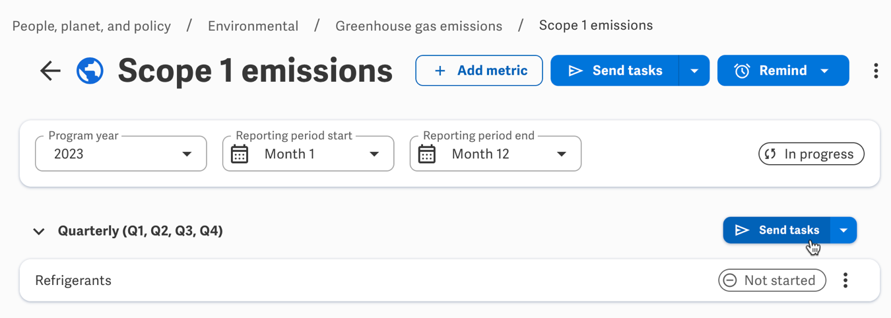This screenshot has width=891, height=318.
Task: Open the Program year 2023 dropdown
Action: point(121,154)
